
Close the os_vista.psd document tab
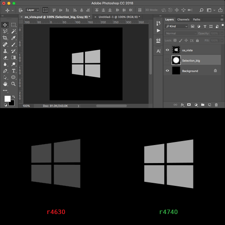(x=22, y=17)
